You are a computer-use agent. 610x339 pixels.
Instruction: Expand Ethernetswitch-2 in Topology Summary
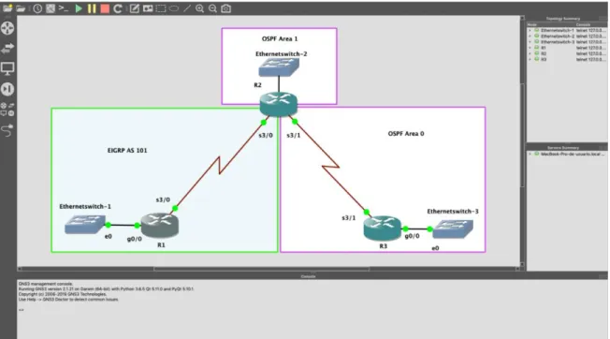click(x=530, y=37)
